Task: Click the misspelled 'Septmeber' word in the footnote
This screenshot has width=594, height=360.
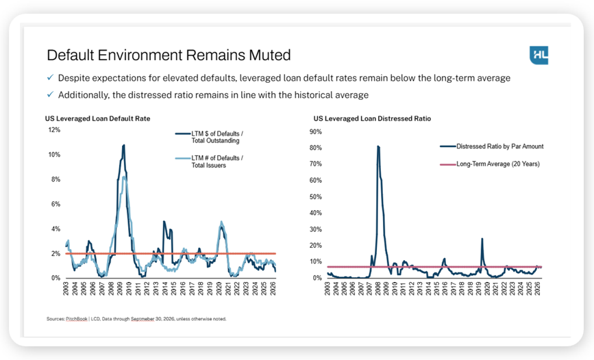Action: click(143, 319)
